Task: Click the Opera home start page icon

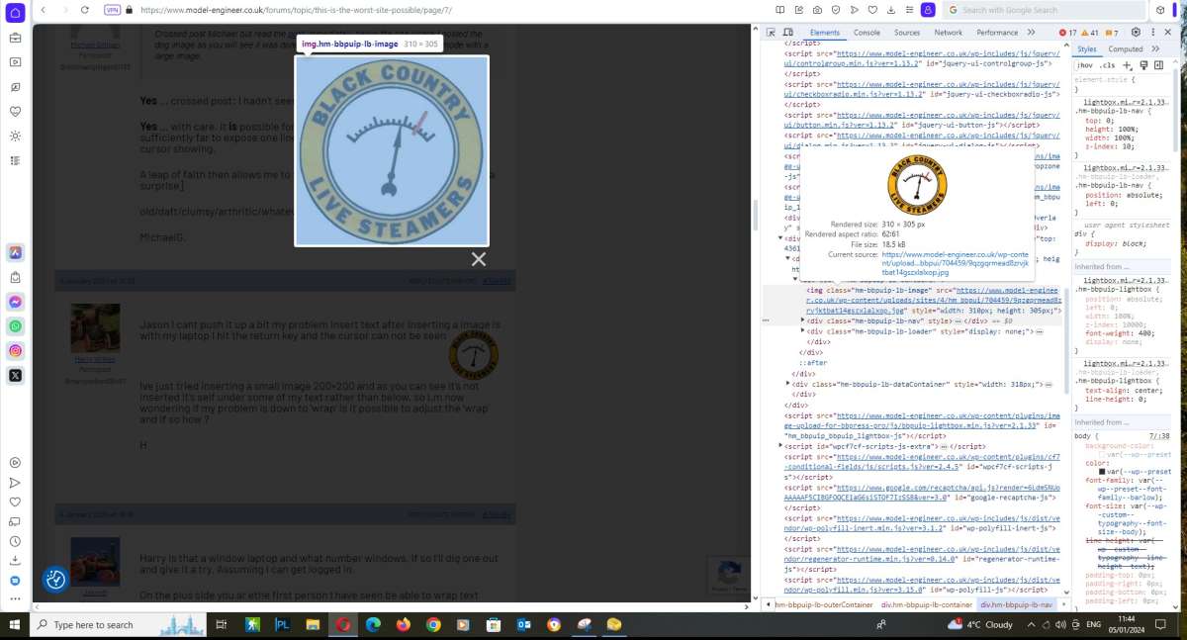Action: [15, 11]
